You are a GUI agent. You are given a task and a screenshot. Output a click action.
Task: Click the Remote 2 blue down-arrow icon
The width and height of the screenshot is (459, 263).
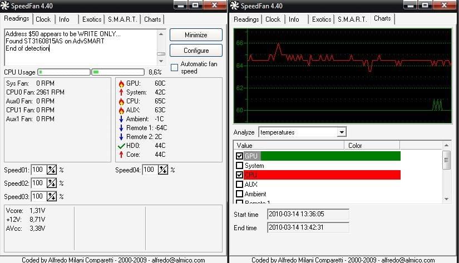click(x=121, y=137)
